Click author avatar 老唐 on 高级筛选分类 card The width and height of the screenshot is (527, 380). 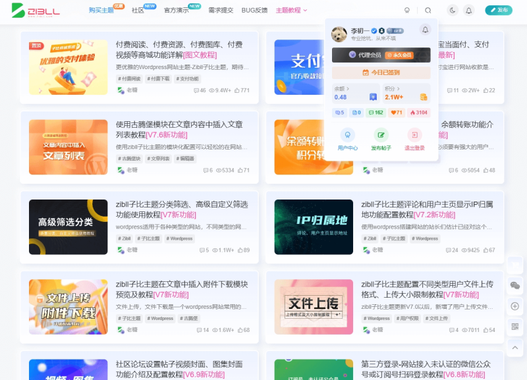(121, 250)
